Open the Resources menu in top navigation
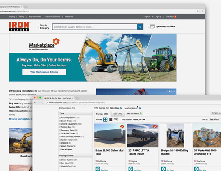This screenshot has width=221, height=171. coord(69,17)
